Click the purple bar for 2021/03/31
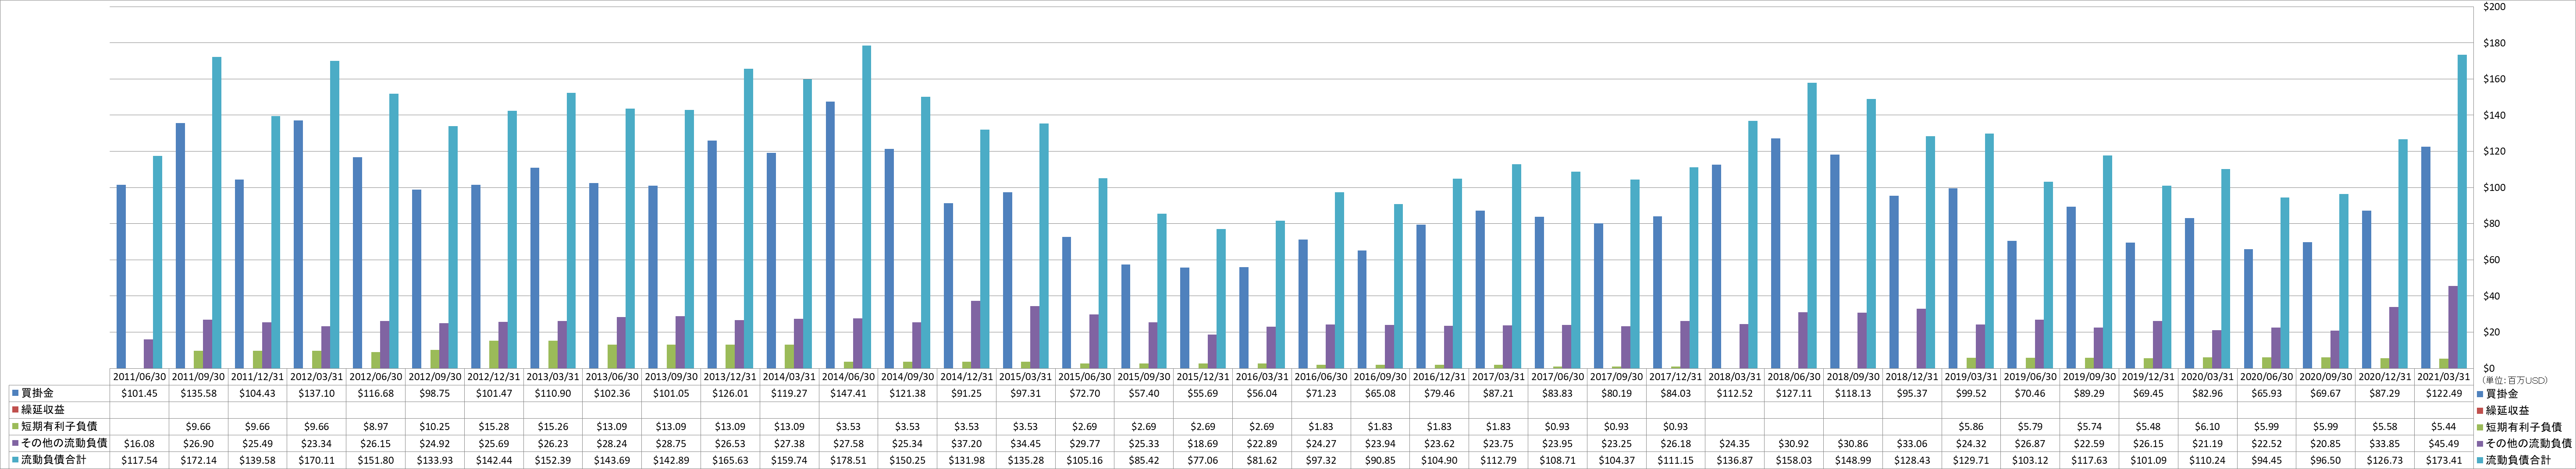The height and width of the screenshot is (469, 2576). pos(2453,327)
